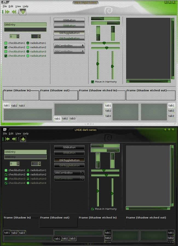Image resolution: width=178 pixels, height=246 pixels.
Task: Focus enabled GtkEntry field in dark-series
Action: (25, 152)
